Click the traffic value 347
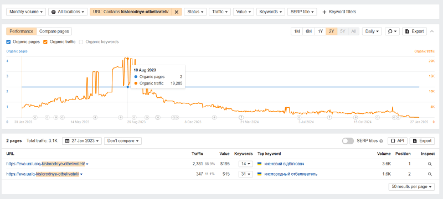 pos(199,174)
